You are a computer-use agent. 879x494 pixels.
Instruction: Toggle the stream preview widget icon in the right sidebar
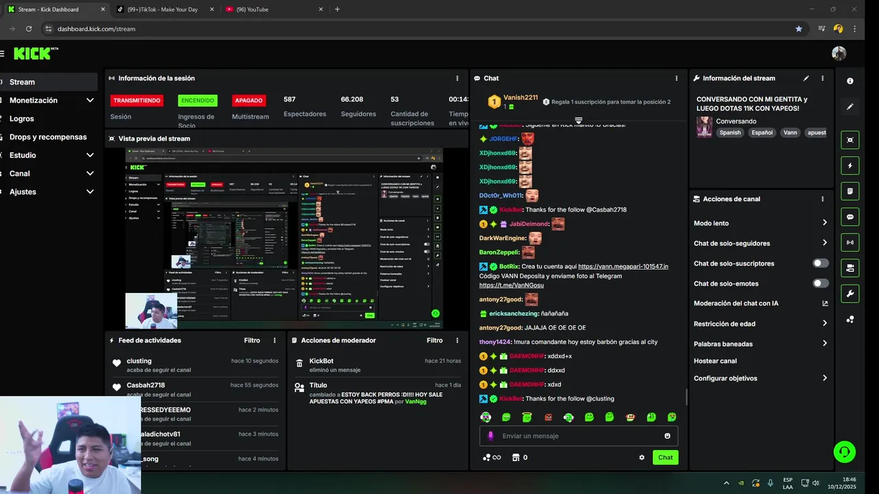[850, 140]
